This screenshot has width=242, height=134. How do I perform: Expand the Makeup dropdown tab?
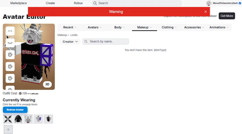[x=144, y=28]
